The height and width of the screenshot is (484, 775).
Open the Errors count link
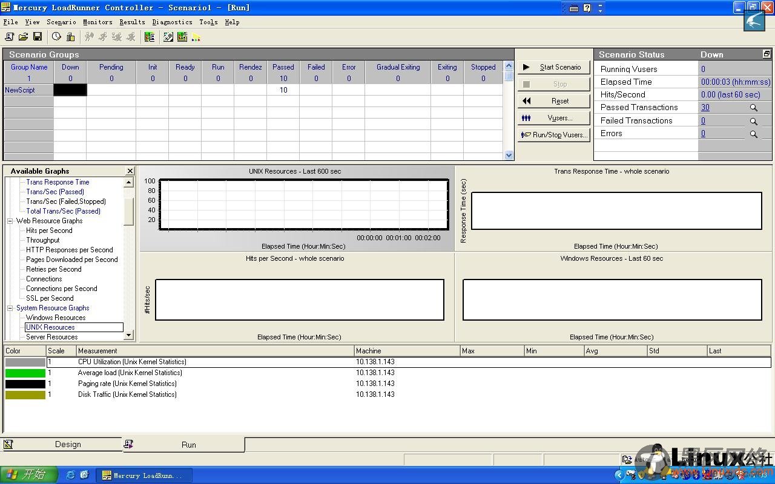click(x=703, y=134)
